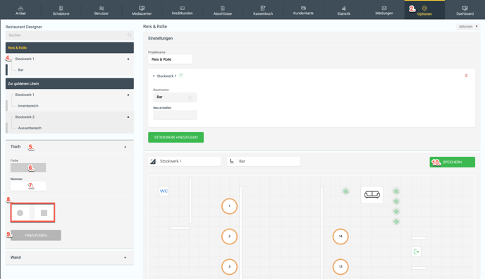The height and width of the screenshot is (279, 485).
Task: Click the edit pencil next to Stockwerk 1
Action: 181,76
